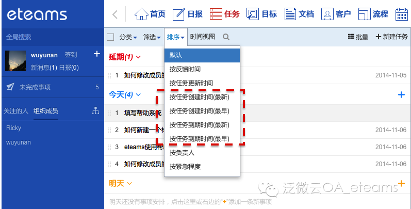Open the 筛选 dropdown

152,37
